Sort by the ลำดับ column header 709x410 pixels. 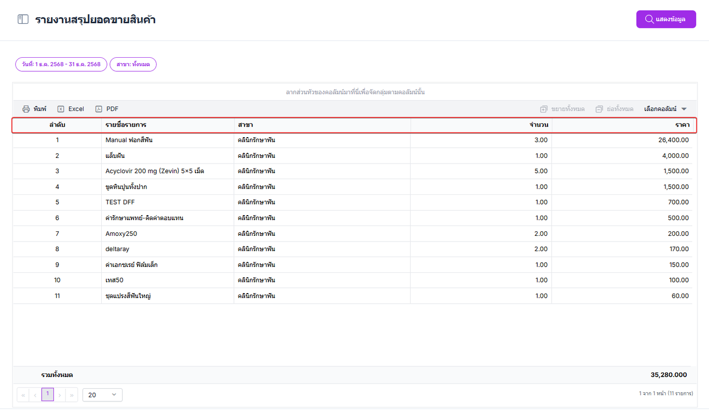coord(57,125)
